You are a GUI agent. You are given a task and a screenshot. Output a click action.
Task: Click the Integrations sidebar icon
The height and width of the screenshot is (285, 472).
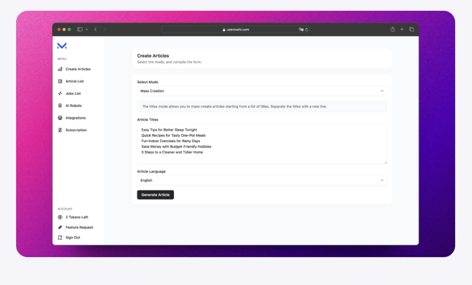coord(60,118)
